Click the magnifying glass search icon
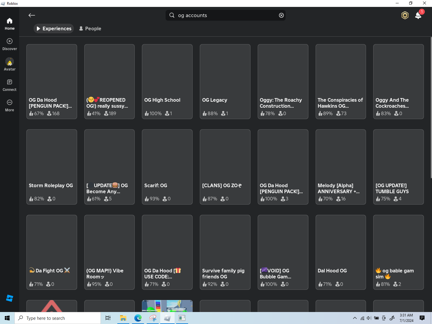This screenshot has width=432, height=324. click(x=172, y=15)
